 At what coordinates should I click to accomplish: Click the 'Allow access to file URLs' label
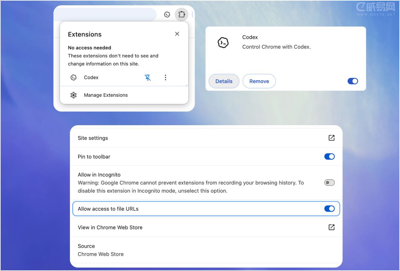click(x=108, y=209)
